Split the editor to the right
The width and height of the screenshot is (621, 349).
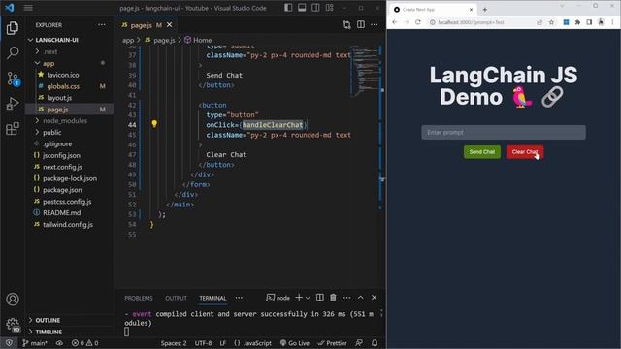(361, 24)
